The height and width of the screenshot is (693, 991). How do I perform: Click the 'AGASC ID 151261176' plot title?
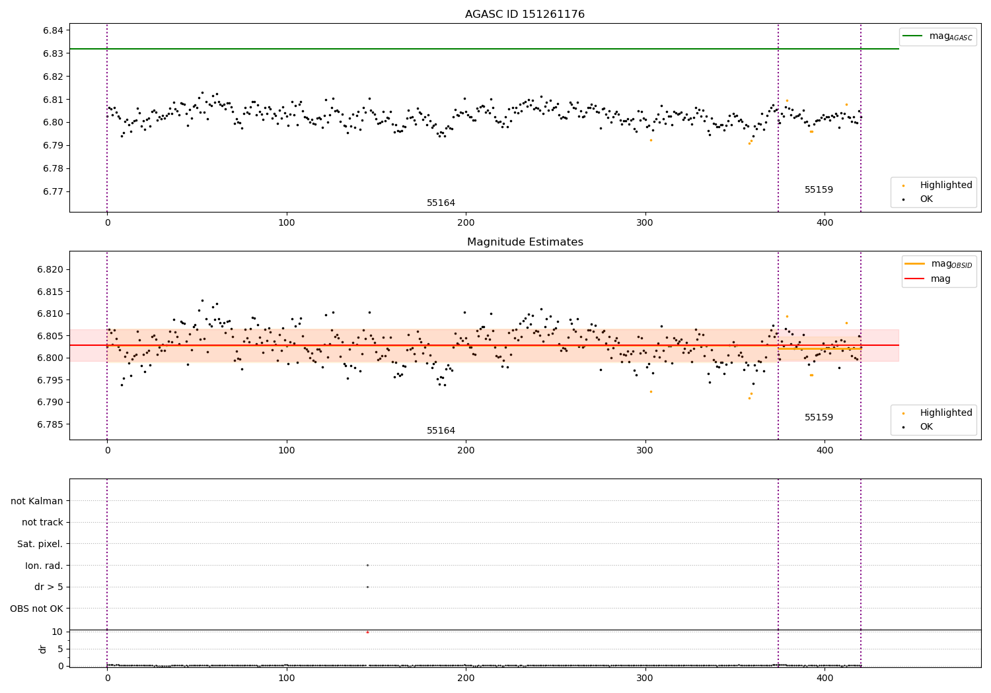click(x=525, y=15)
